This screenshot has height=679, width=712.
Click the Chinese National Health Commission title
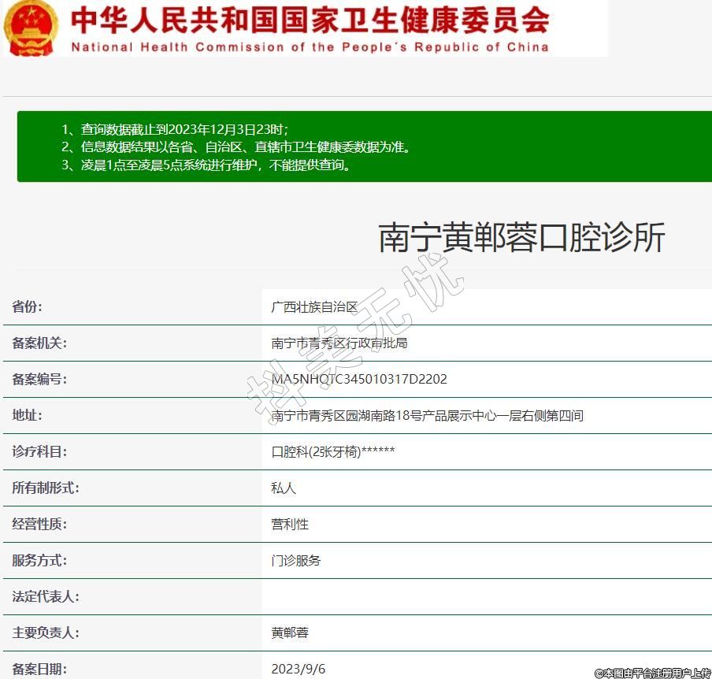(x=310, y=21)
